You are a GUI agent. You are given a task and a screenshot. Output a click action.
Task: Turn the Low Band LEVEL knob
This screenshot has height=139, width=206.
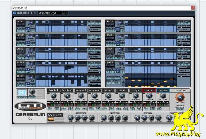71,117
